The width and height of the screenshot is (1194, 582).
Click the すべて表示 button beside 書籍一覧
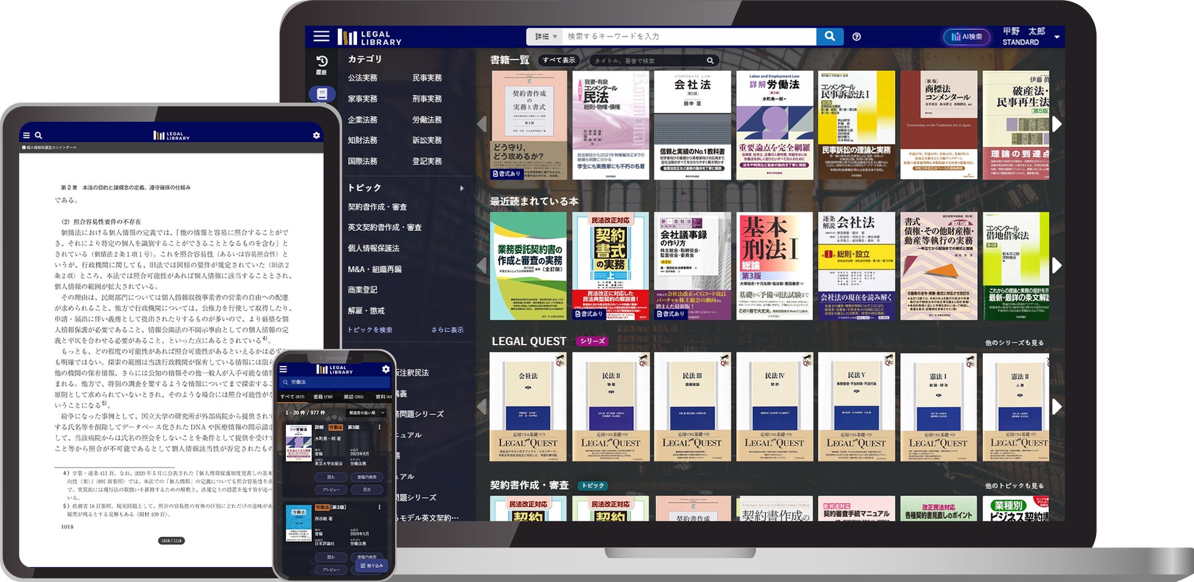click(559, 61)
